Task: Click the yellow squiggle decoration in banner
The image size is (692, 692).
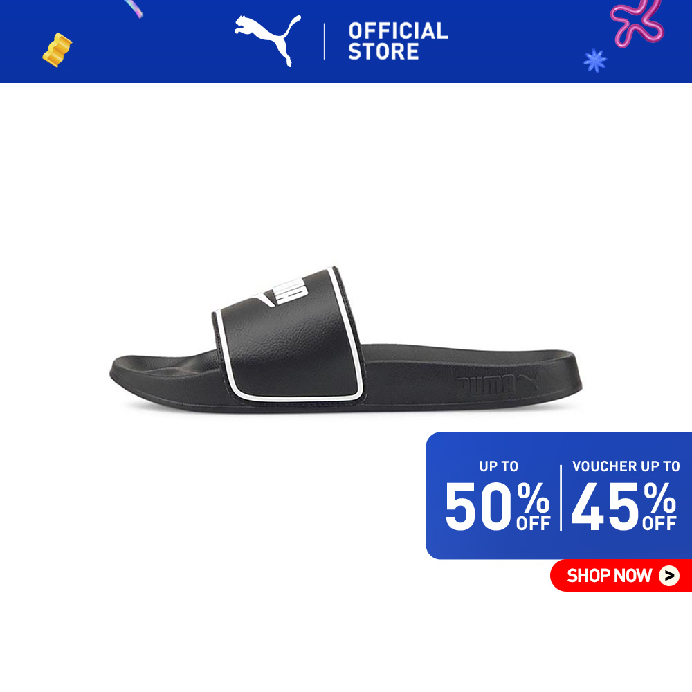Action: pyautogui.click(x=57, y=50)
